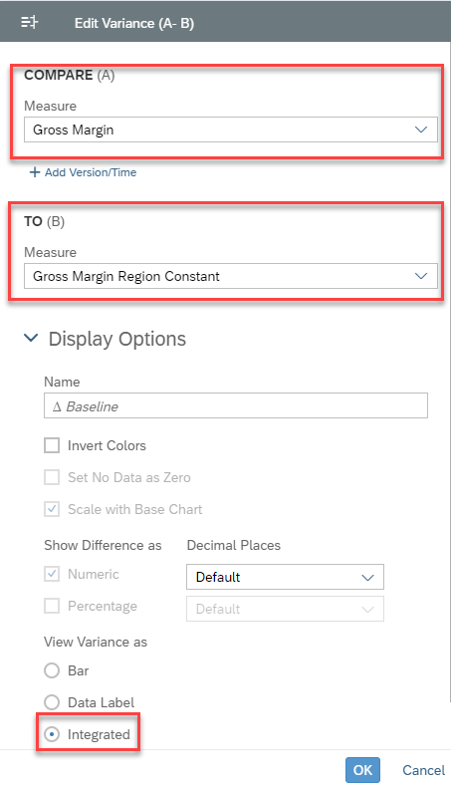Viewport: 451px width, 788px height.
Task: Open the Percentage Decimal Places dropdown
Action: tap(285, 609)
